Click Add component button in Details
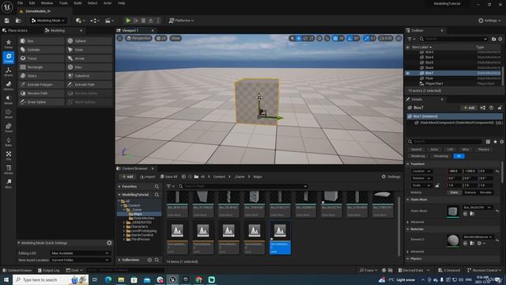 (x=469, y=108)
